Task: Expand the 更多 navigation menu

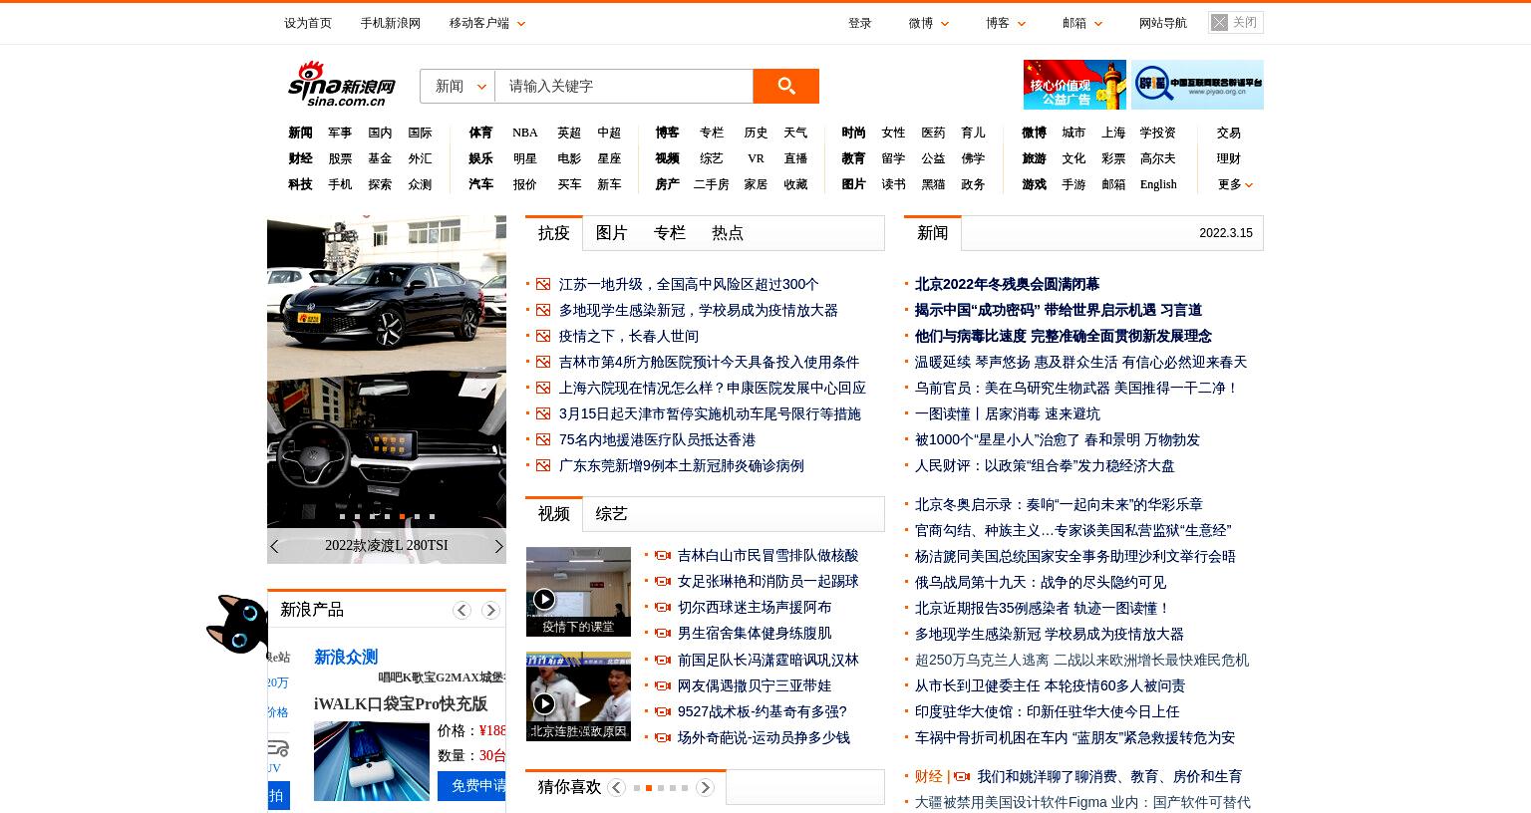Action: click(1235, 184)
